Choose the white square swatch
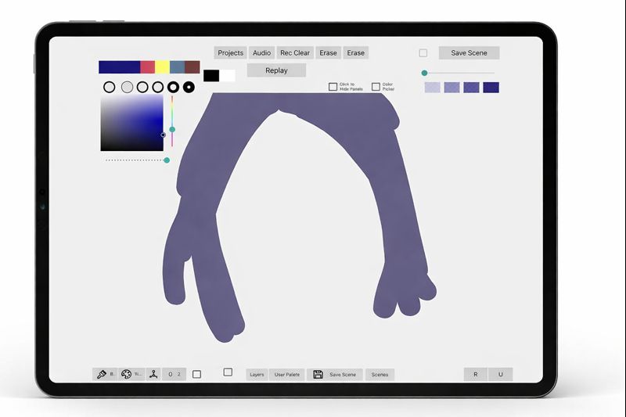626x417 pixels. point(228,76)
